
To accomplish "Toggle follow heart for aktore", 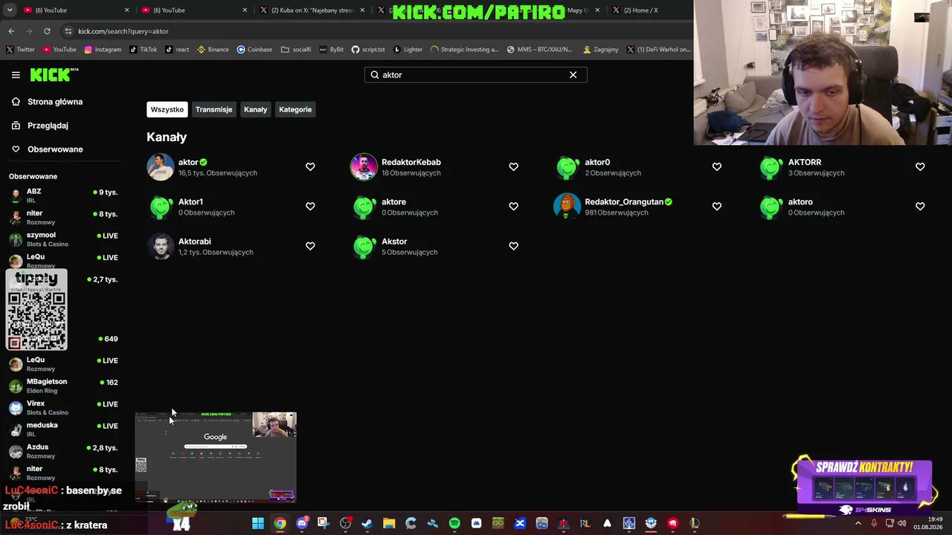I will point(513,206).
